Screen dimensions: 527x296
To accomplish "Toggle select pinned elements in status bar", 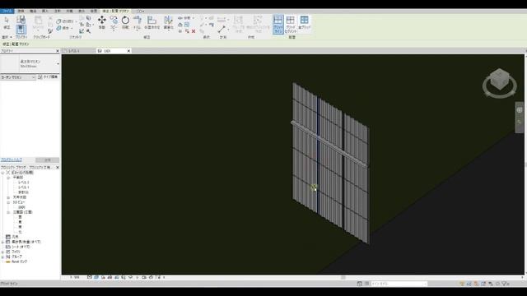I will 476,284.
